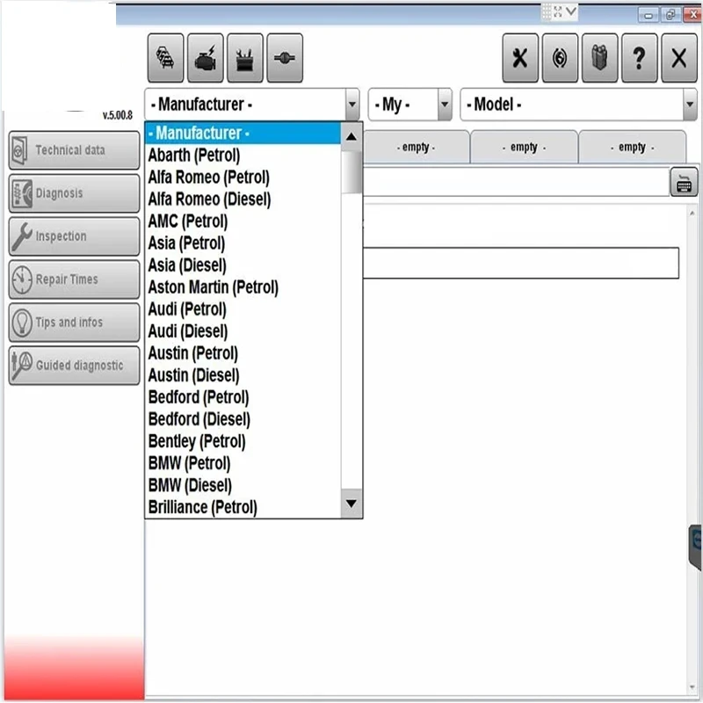Screen dimensions: 703x703
Task: Choose Austin (Diesel)
Action: click(x=243, y=375)
